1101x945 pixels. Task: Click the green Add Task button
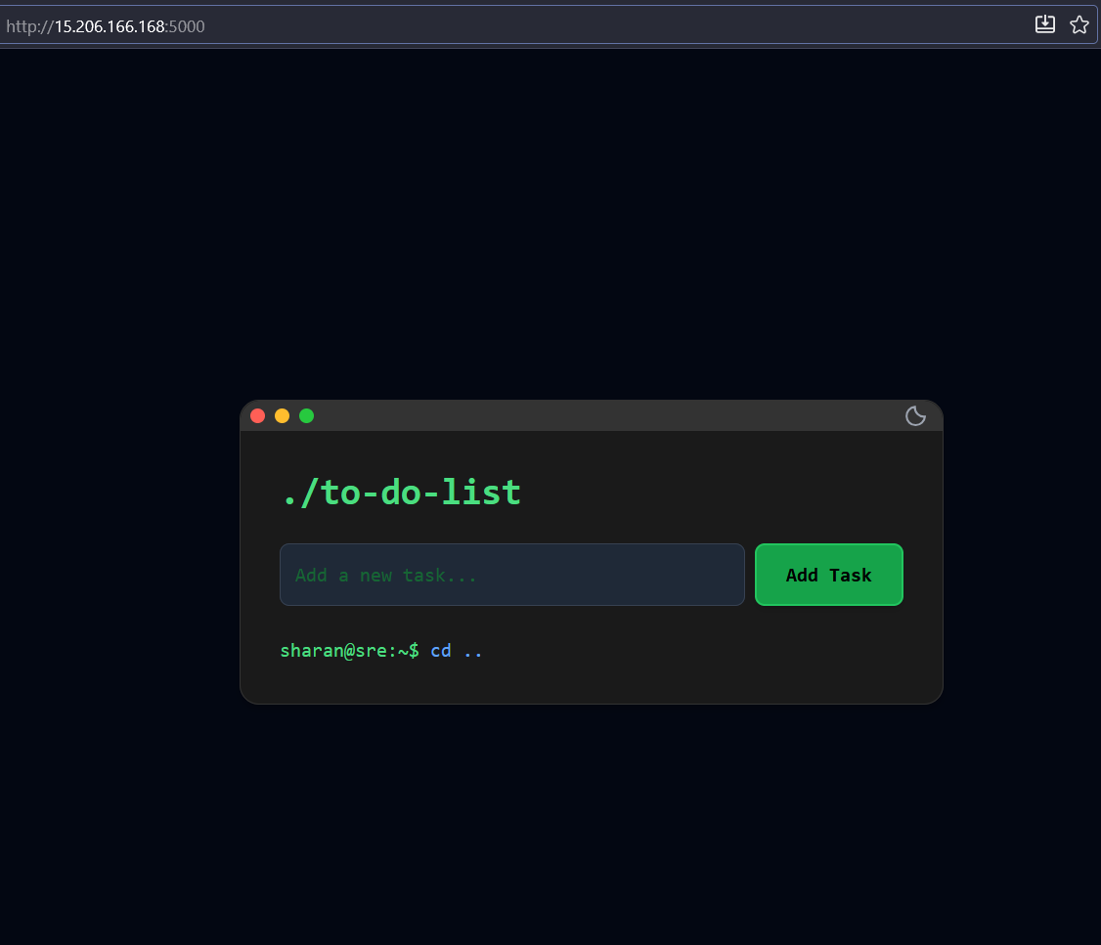pos(828,575)
